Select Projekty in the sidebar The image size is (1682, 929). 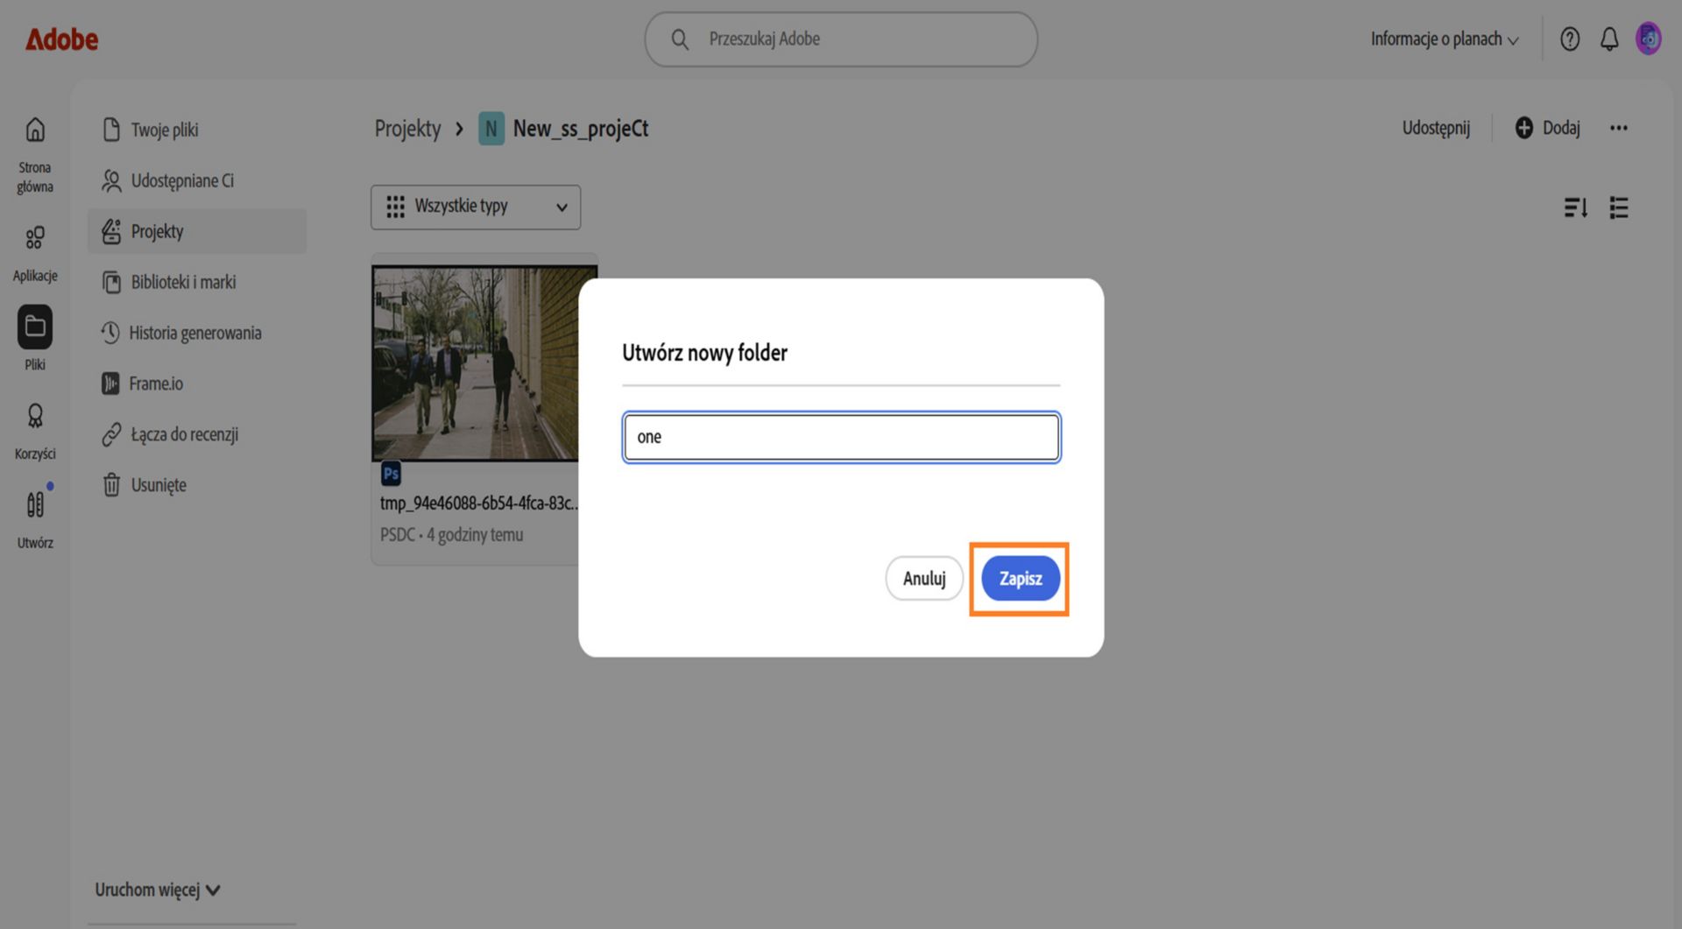197,231
